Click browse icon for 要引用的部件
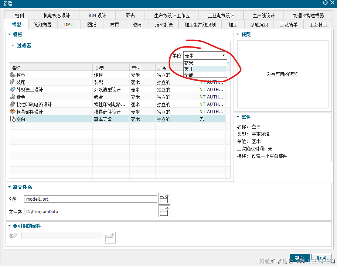Screen dimensions: 337x266 click(110, 238)
